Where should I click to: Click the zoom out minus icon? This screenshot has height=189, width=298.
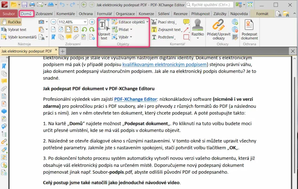pos(54,22)
